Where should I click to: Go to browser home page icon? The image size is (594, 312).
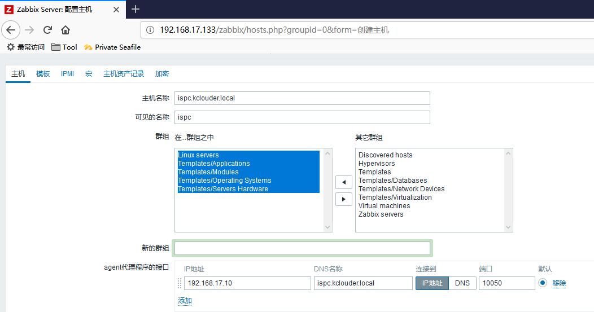[65, 30]
